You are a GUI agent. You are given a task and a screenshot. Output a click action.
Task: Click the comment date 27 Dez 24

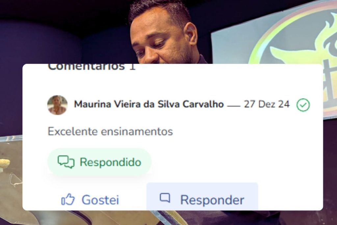tap(267, 104)
